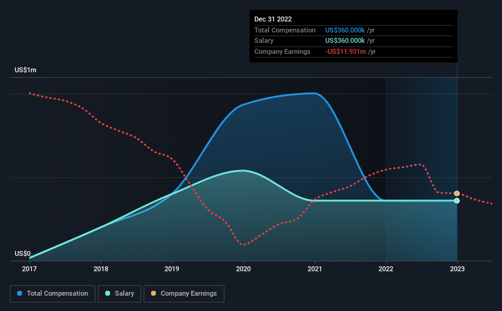Click the Salary US$360.000k tooltip value
The image size is (502, 311).
point(345,41)
